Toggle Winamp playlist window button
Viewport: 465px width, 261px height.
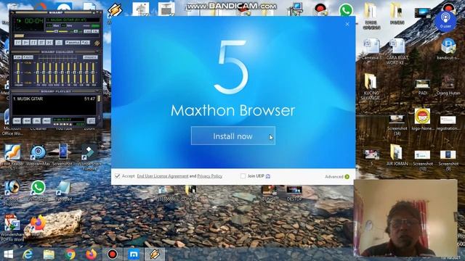(x=95, y=31)
